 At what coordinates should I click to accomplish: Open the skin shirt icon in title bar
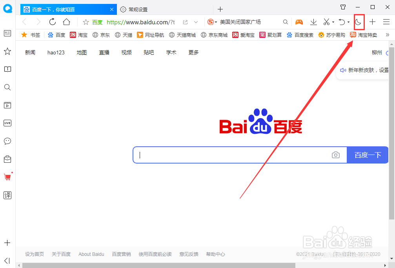click(343, 7)
